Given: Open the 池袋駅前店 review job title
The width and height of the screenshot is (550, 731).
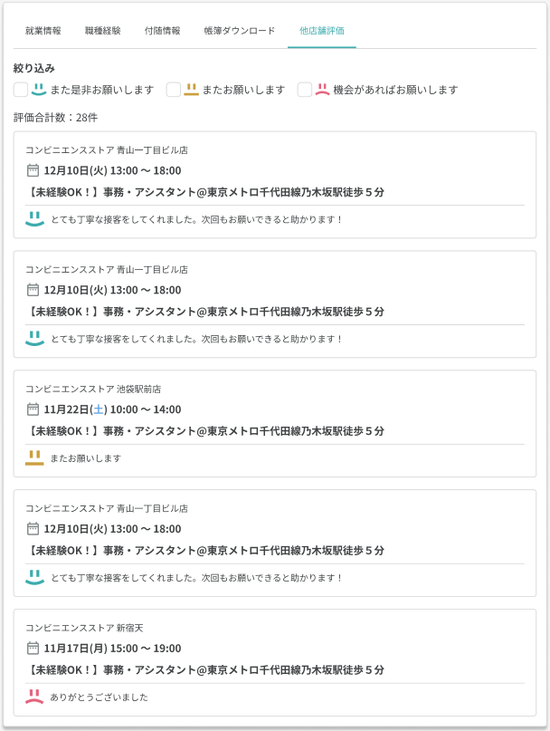Looking at the screenshot, I should 206,431.
